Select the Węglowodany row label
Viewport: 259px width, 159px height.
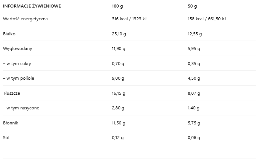point(17,48)
